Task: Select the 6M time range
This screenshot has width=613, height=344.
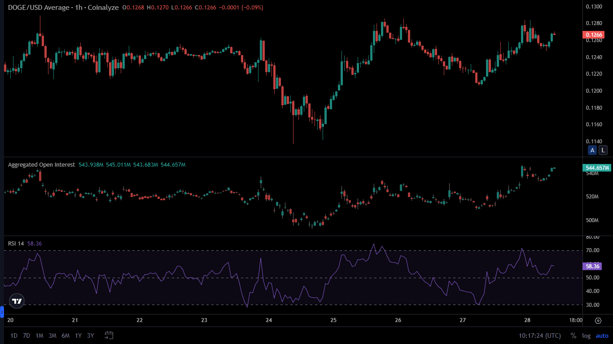Action: (x=66, y=335)
